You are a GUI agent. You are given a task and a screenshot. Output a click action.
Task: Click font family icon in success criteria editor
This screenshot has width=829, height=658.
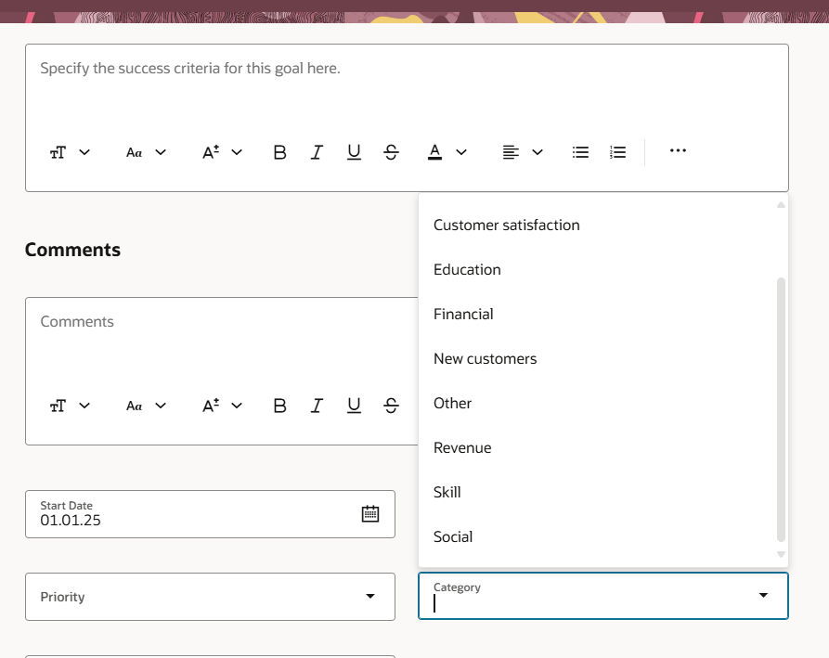point(134,152)
